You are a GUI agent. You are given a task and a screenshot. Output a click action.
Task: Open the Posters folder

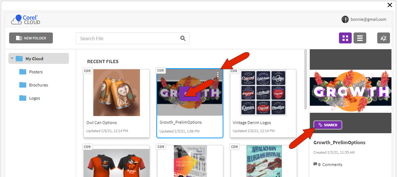pos(36,72)
